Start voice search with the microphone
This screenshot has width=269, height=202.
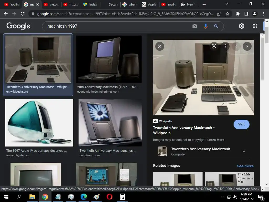205,26
